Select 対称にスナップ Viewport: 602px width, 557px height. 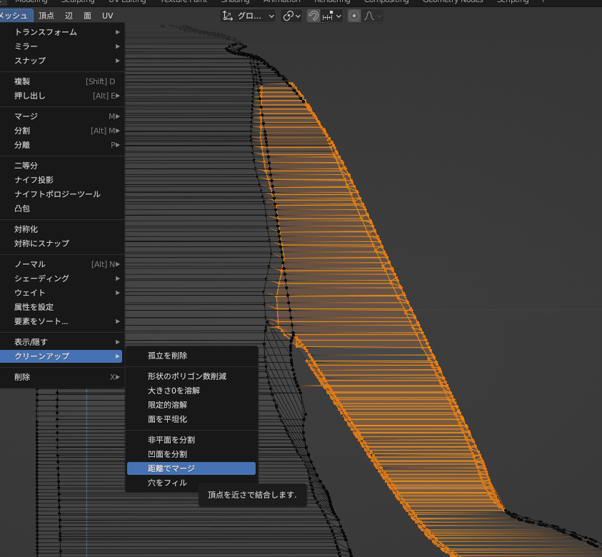coord(61,244)
